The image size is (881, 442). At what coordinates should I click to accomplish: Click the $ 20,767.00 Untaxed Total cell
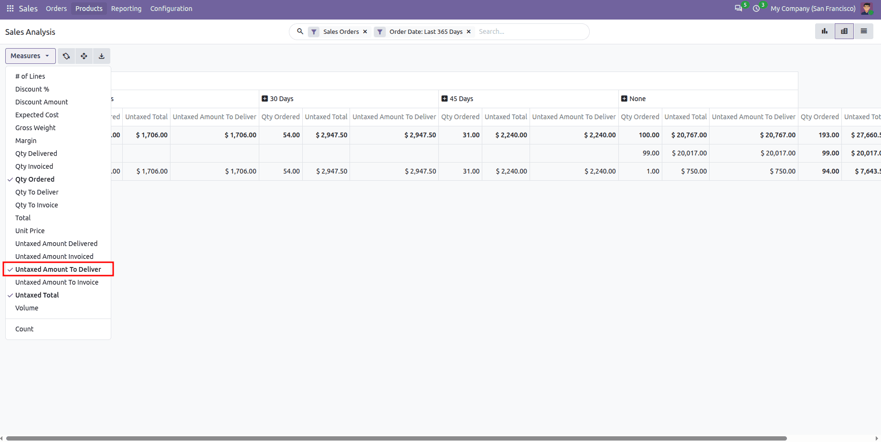[x=686, y=135]
